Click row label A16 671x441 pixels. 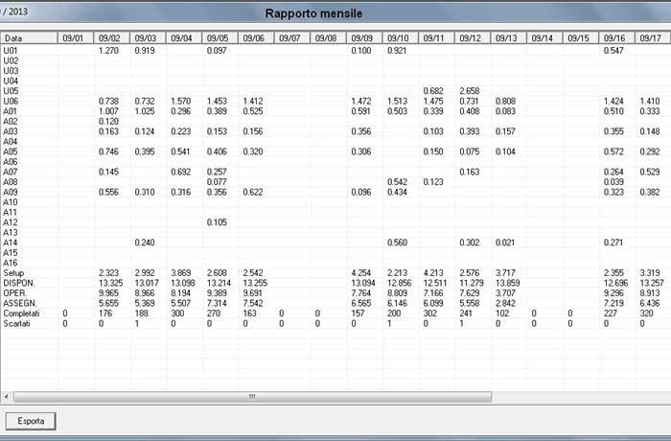coord(11,263)
